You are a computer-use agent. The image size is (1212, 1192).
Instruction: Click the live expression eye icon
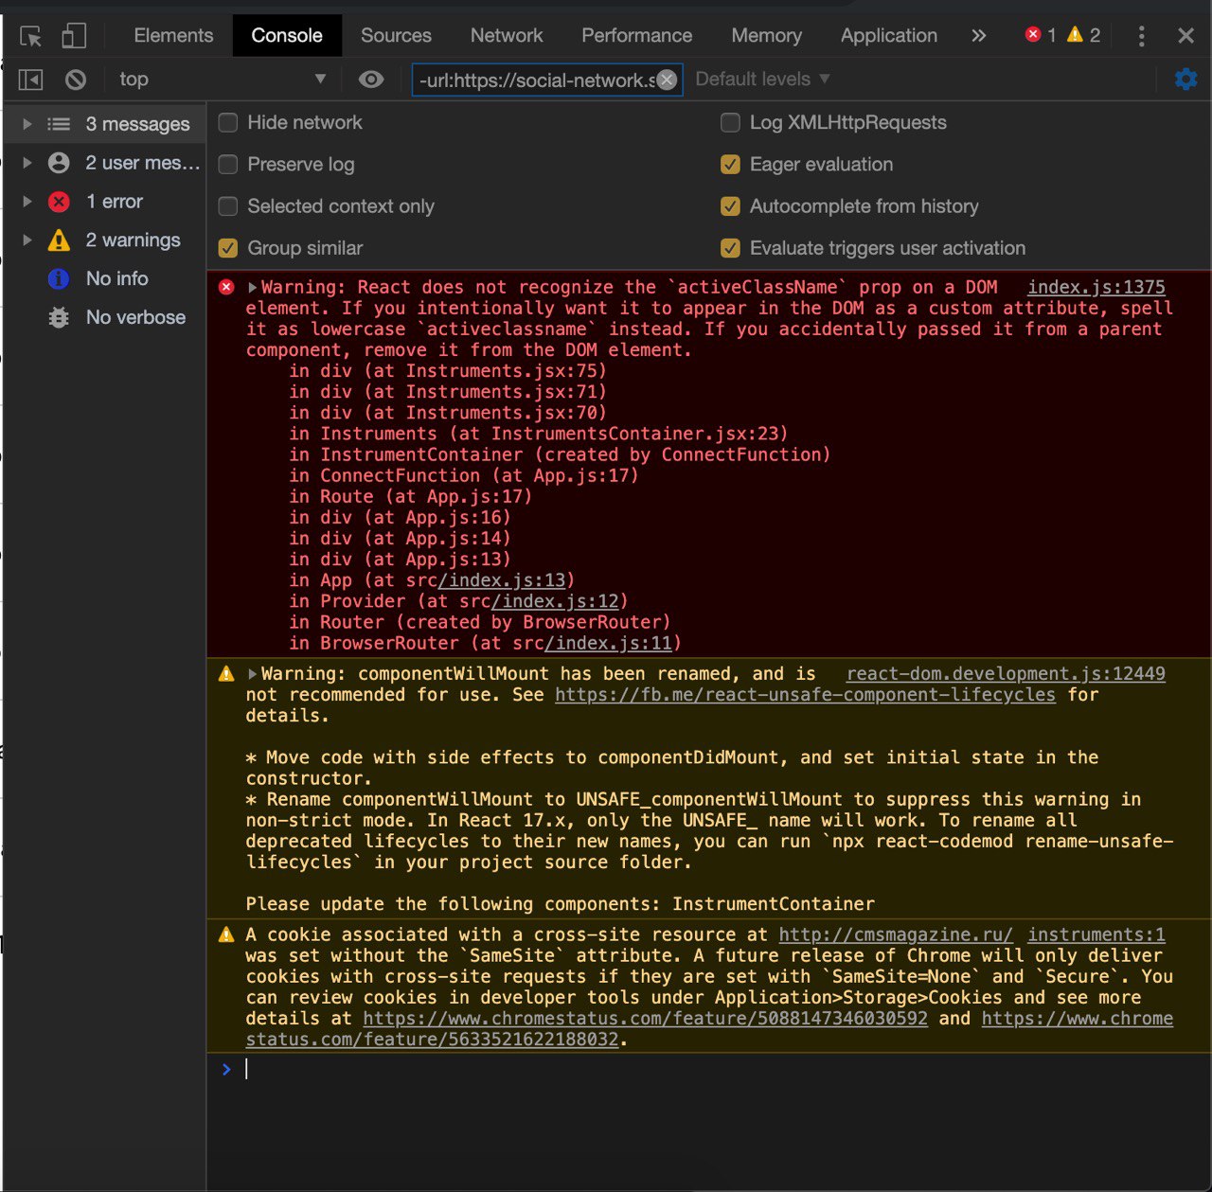(x=371, y=80)
